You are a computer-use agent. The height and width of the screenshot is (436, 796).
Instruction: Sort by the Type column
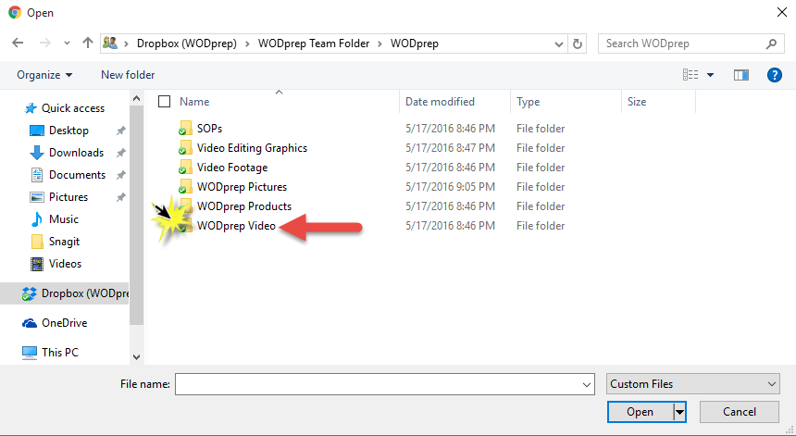(528, 102)
